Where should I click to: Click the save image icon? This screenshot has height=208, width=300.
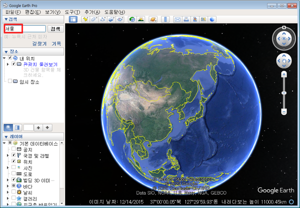point(195,19)
